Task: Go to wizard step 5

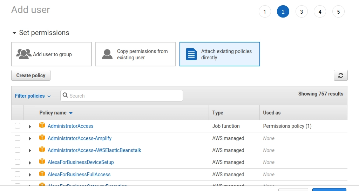Action: (x=338, y=12)
